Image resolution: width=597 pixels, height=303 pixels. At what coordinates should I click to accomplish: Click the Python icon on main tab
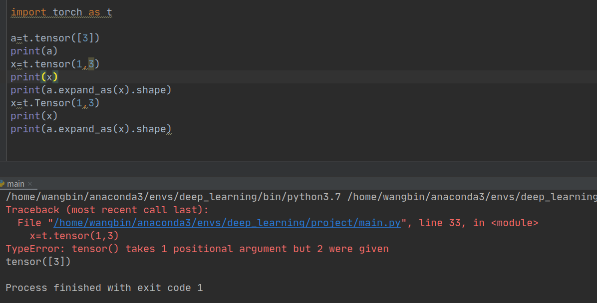coord(2,184)
